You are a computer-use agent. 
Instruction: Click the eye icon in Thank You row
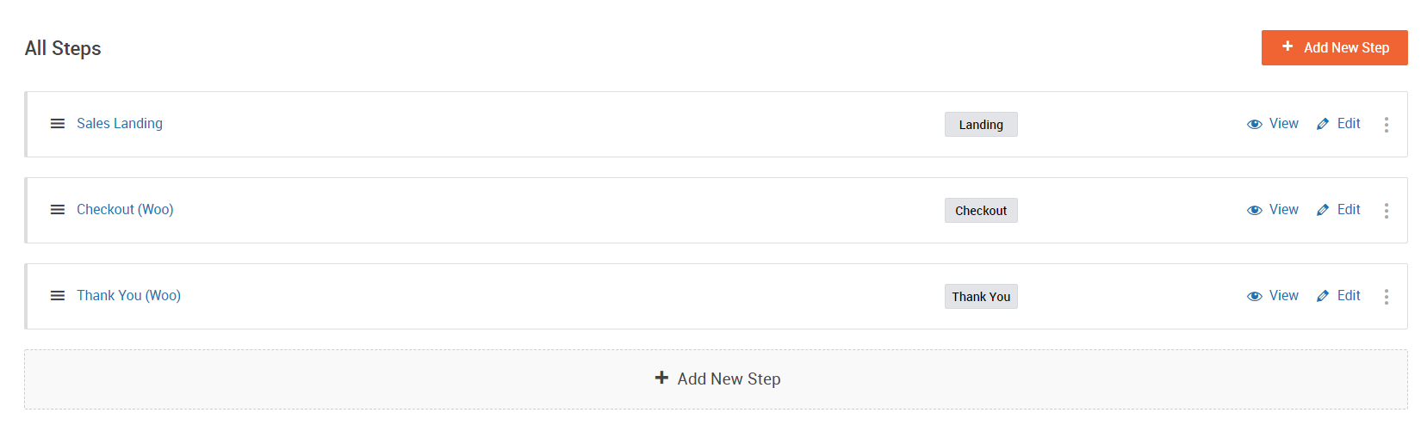1255,296
